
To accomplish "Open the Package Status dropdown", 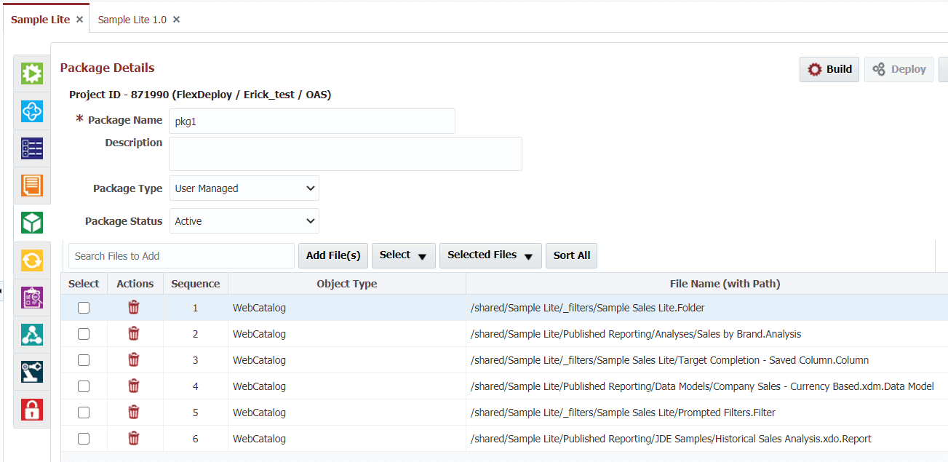I will [x=244, y=221].
